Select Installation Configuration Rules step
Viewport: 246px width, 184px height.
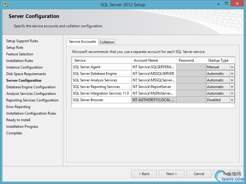pyautogui.click(x=31, y=113)
